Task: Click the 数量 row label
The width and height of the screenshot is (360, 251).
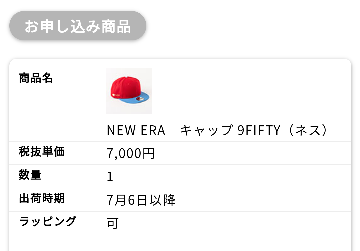Action: coord(30,175)
